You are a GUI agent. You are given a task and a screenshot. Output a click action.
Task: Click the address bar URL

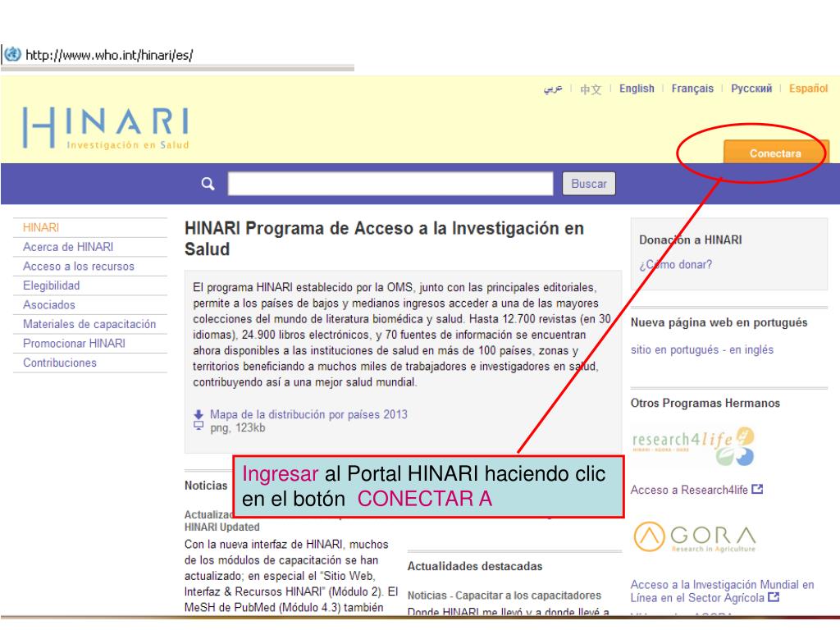[x=109, y=55]
